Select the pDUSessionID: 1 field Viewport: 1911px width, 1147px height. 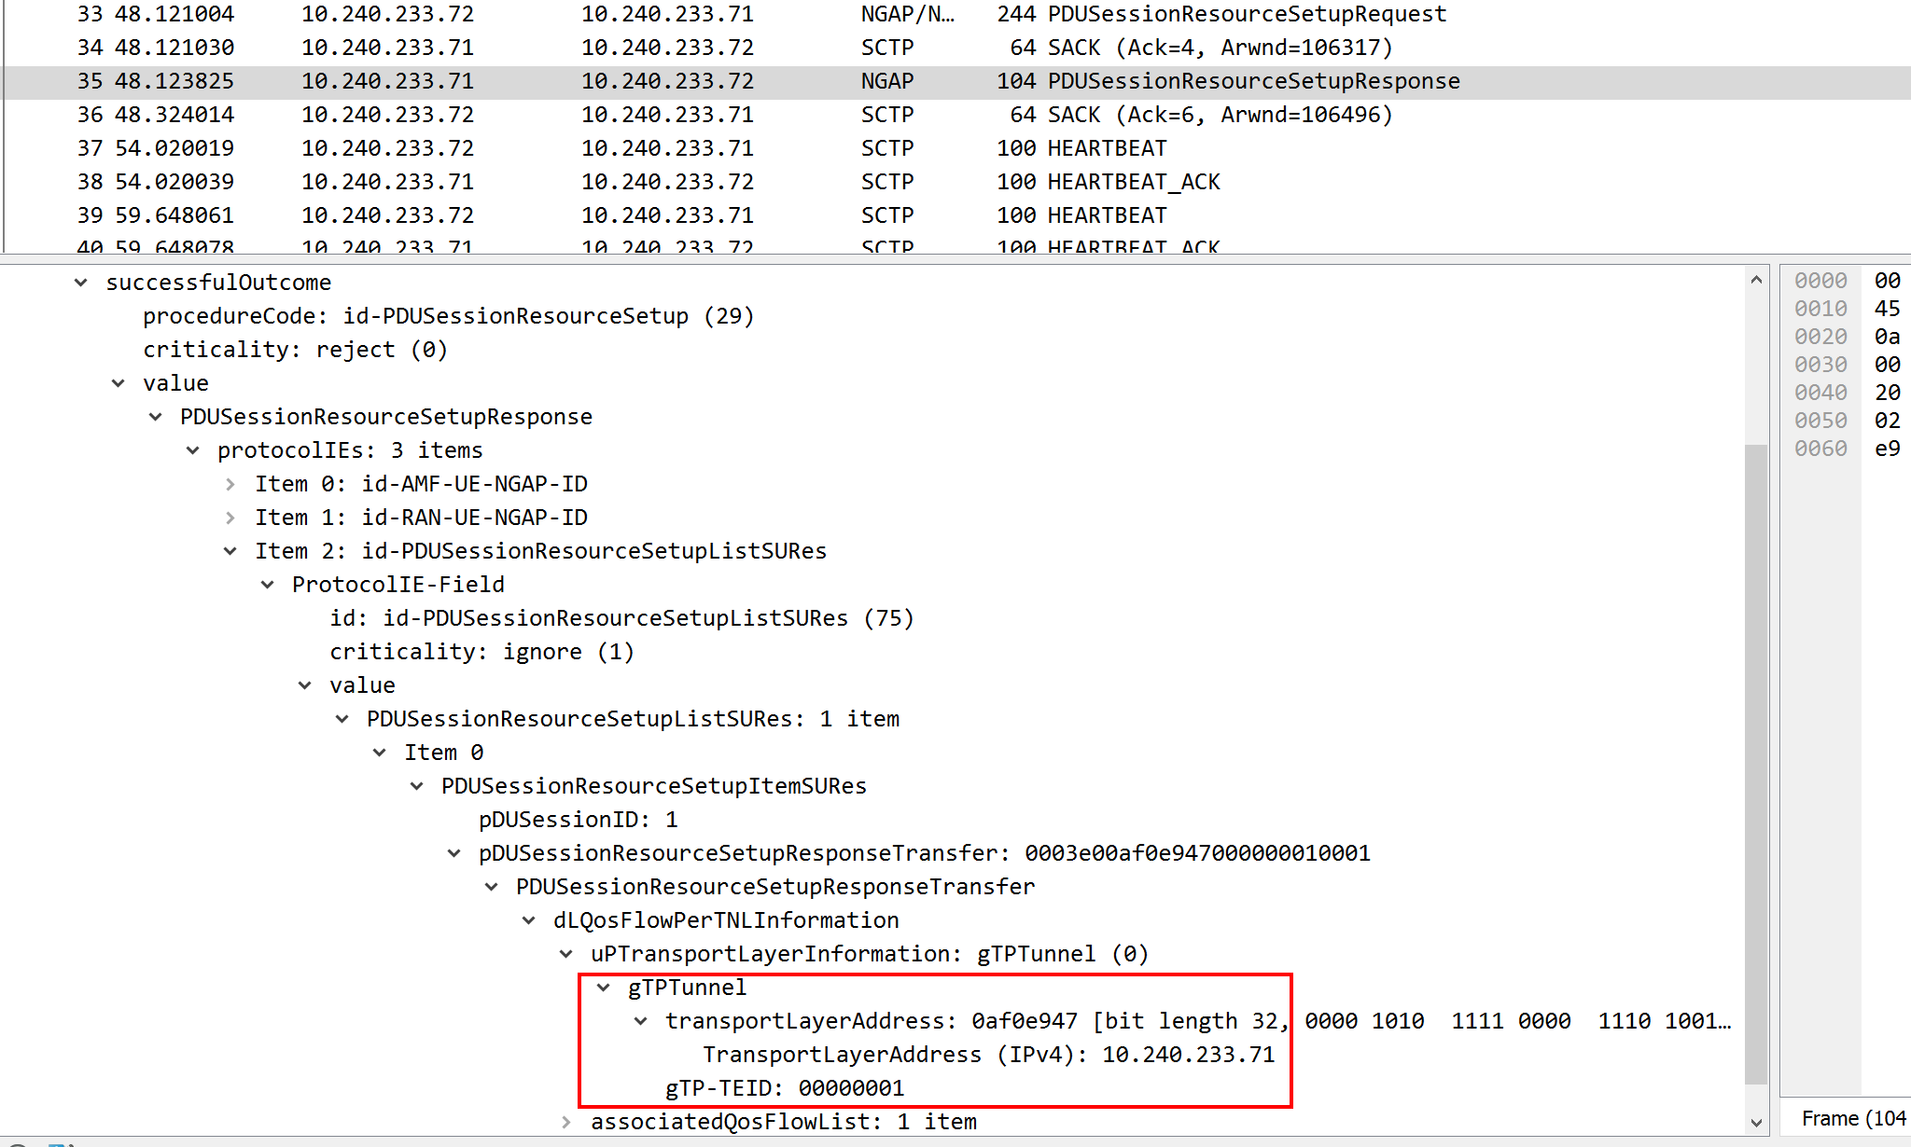pos(576,819)
